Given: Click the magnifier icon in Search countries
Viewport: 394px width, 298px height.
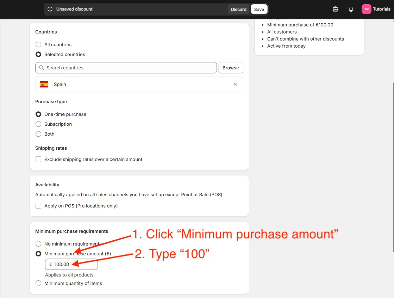Looking at the screenshot, I should pos(41,68).
